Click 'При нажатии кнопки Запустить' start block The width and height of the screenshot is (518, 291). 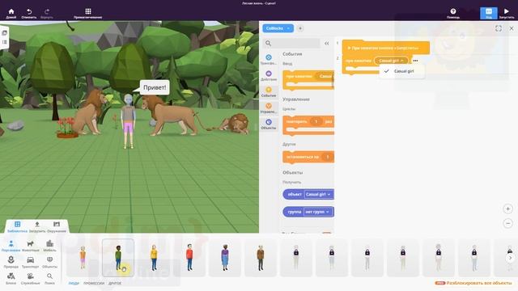[386, 48]
